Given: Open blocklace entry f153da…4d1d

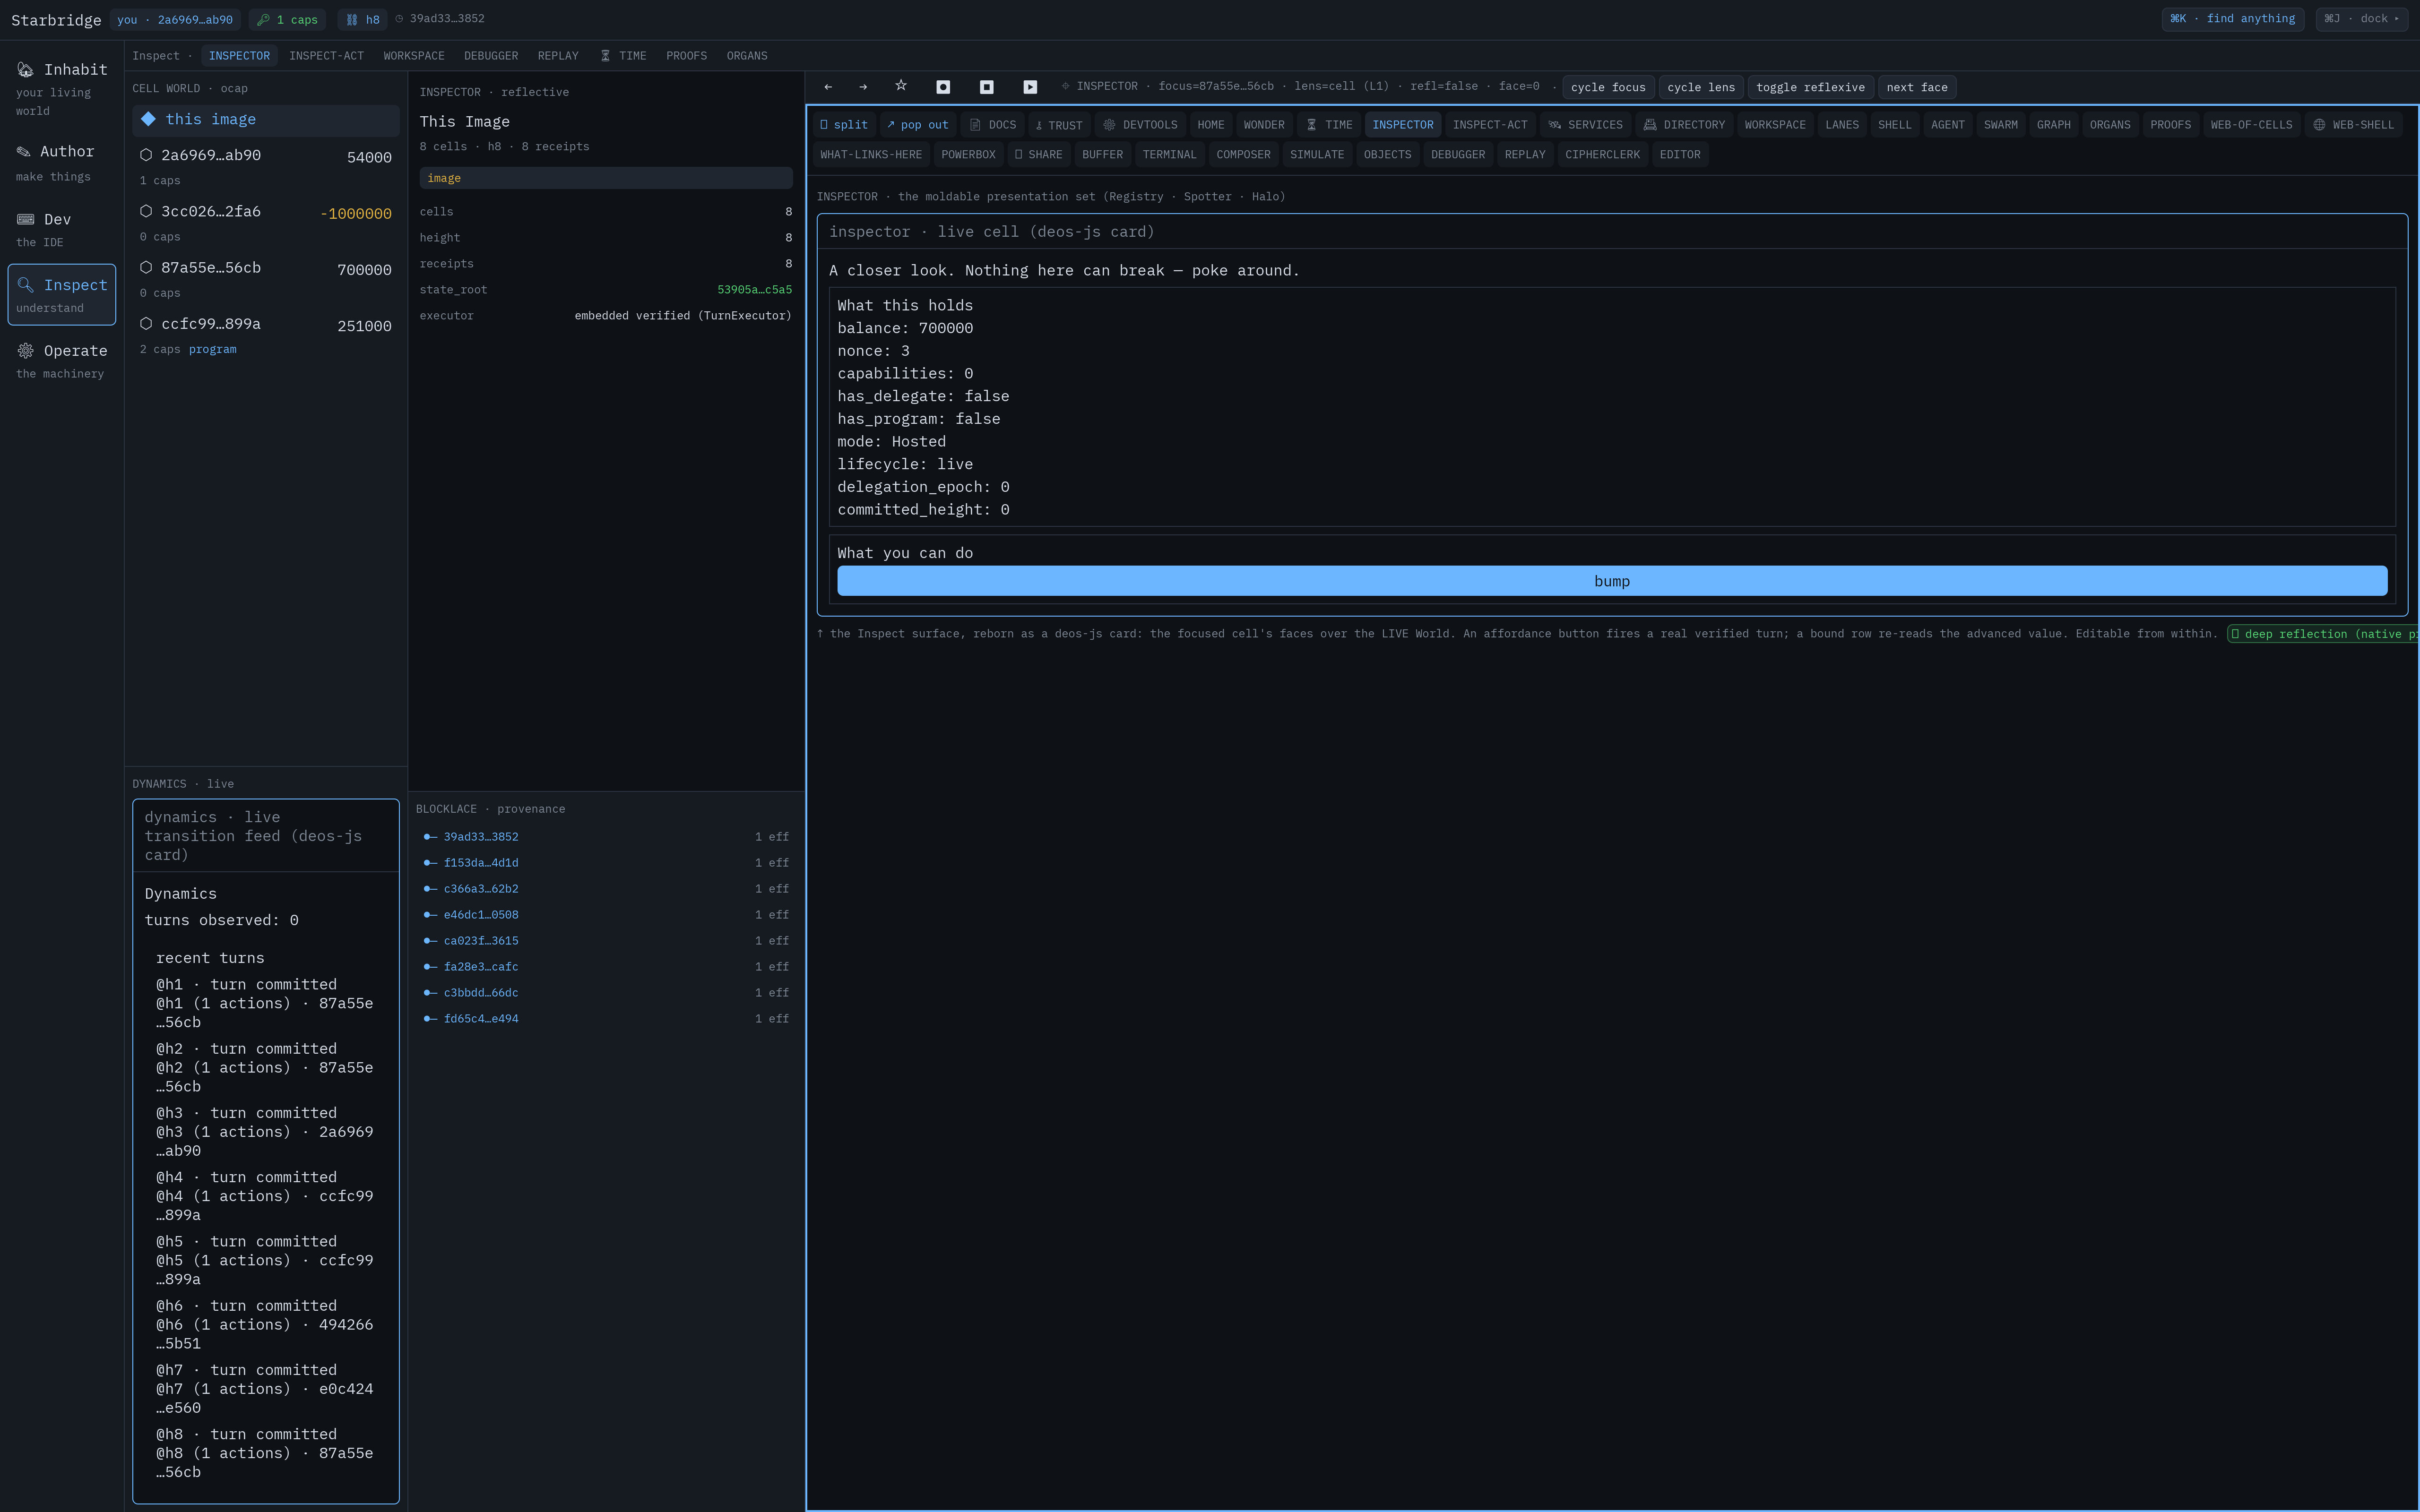Looking at the screenshot, I should 606,863.
